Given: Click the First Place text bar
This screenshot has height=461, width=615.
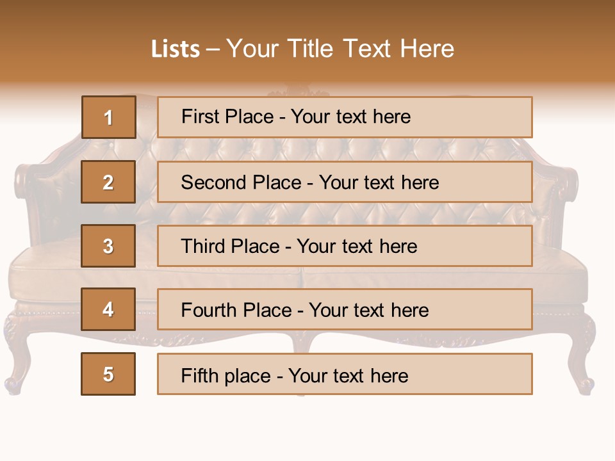Looking at the screenshot, I should [x=345, y=117].
